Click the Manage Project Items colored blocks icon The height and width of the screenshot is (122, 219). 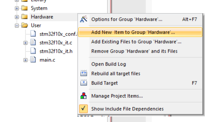click(83, 96)
